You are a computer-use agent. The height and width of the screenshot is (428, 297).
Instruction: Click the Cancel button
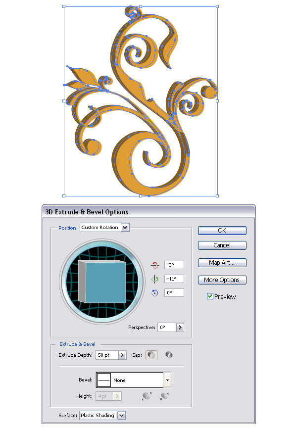click(x=222, y=245)
